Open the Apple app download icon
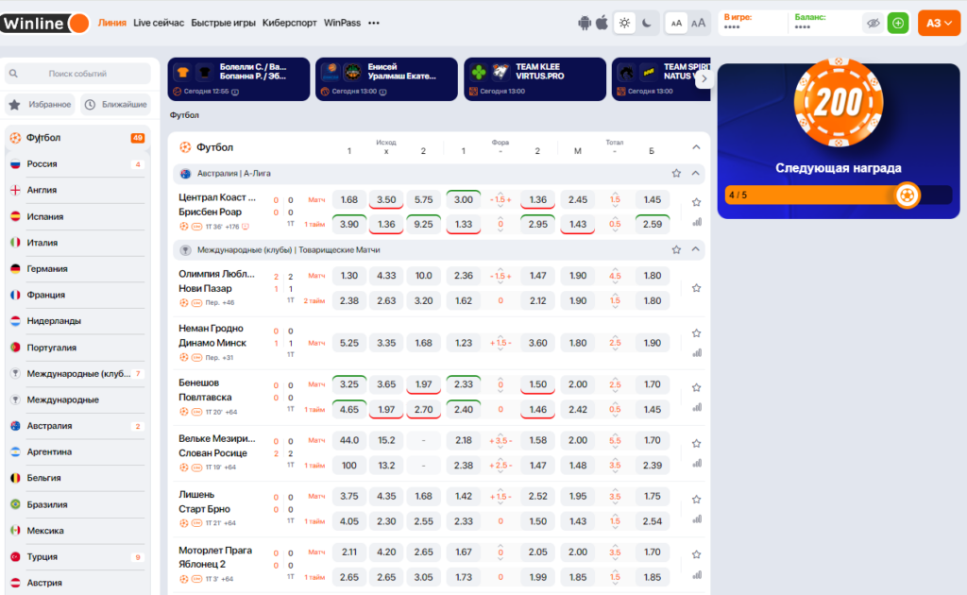 click(x=602, y=23)
